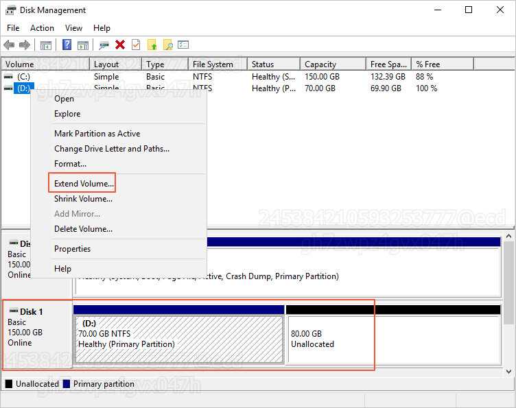The image size is (516, 408).
Task: Click the folder with green up arrow icon
Action: (152, 45)
